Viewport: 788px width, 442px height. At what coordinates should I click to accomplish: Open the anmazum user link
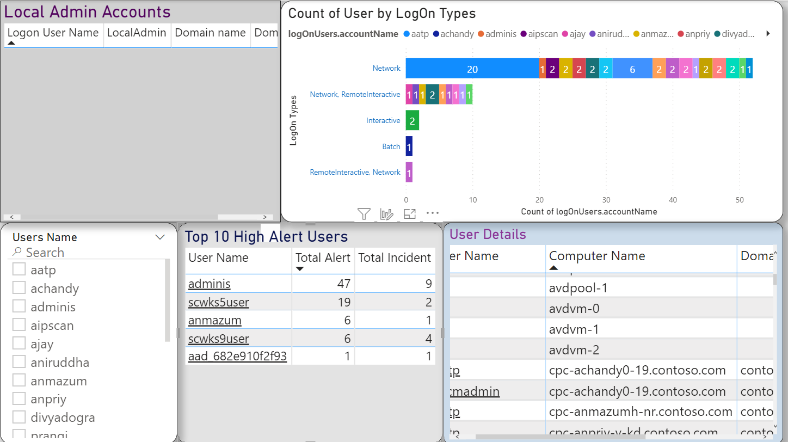click(x=215, y=321)
